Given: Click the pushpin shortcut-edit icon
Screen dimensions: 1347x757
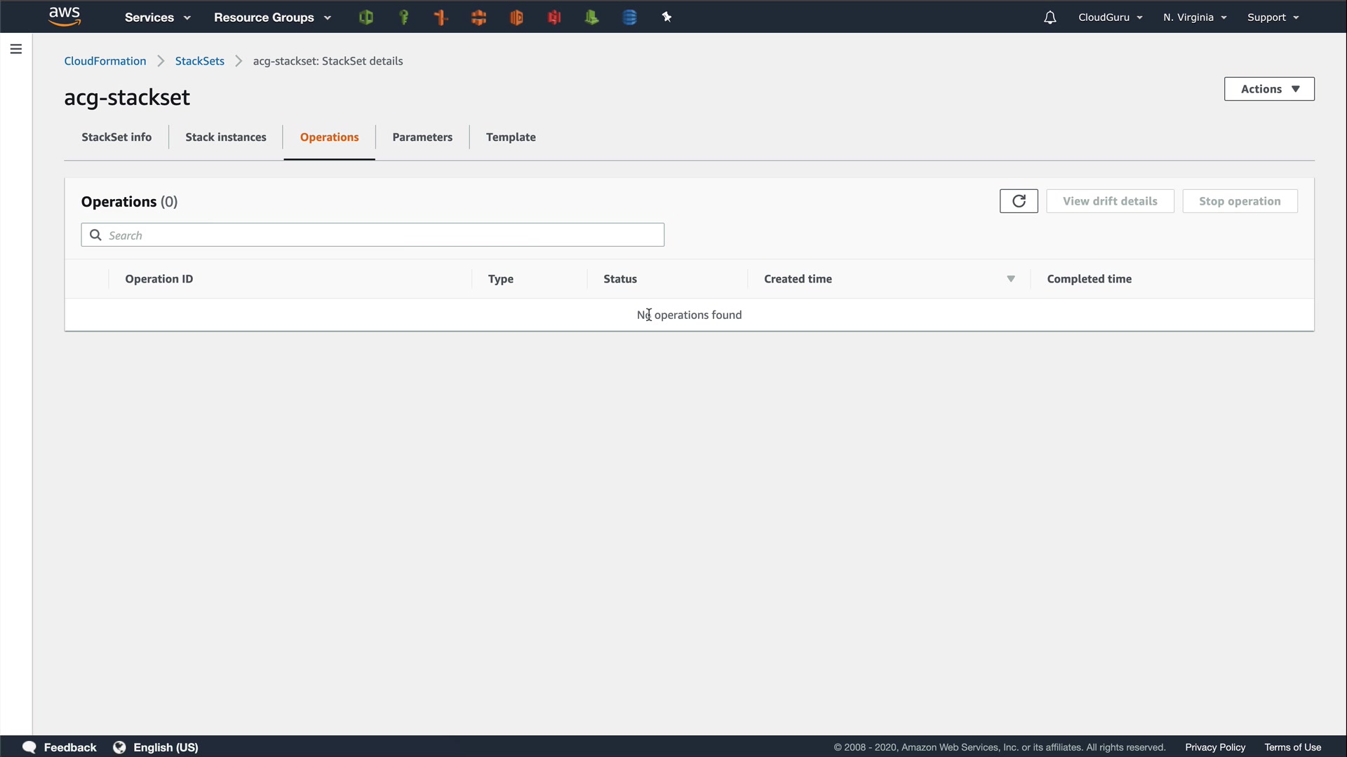Looking at the screenshot, I should click(x=666, y=18).
